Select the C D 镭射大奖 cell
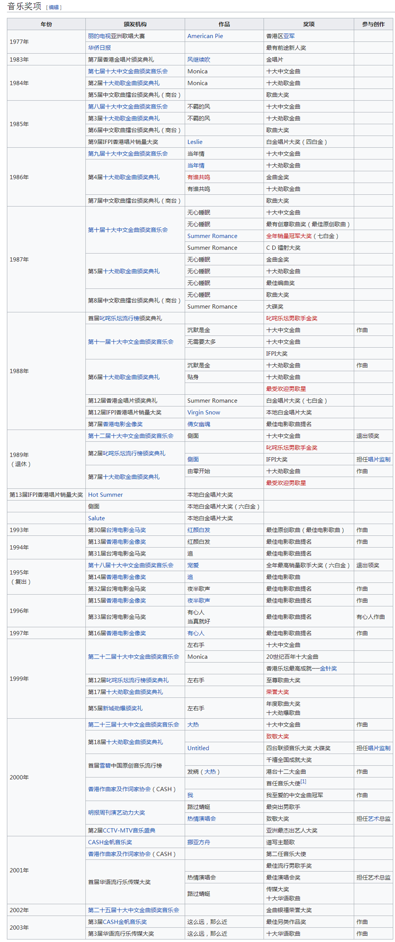The width and height of the screenshot is (395, 942). click(309, 248)
